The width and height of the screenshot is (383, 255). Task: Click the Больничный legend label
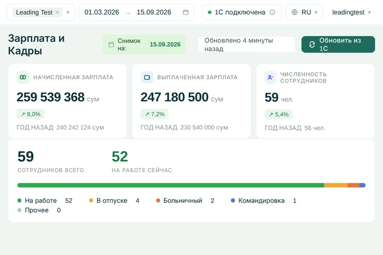[182, 200]
